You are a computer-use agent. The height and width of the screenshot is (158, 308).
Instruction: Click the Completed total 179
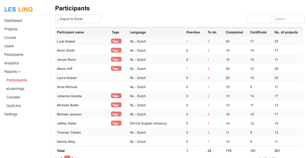(229, 151)
